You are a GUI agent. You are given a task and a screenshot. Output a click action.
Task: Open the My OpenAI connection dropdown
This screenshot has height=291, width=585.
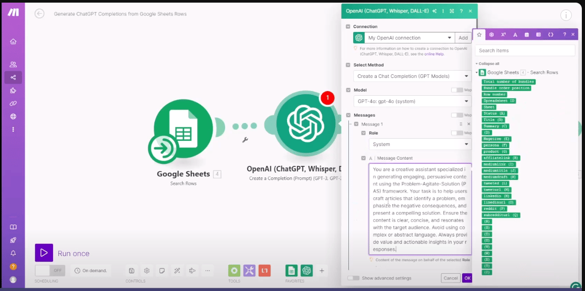tap(409, 38)
